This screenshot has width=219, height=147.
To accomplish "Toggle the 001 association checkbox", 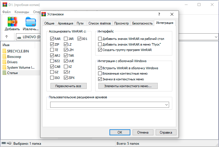I will pos(79,39).
